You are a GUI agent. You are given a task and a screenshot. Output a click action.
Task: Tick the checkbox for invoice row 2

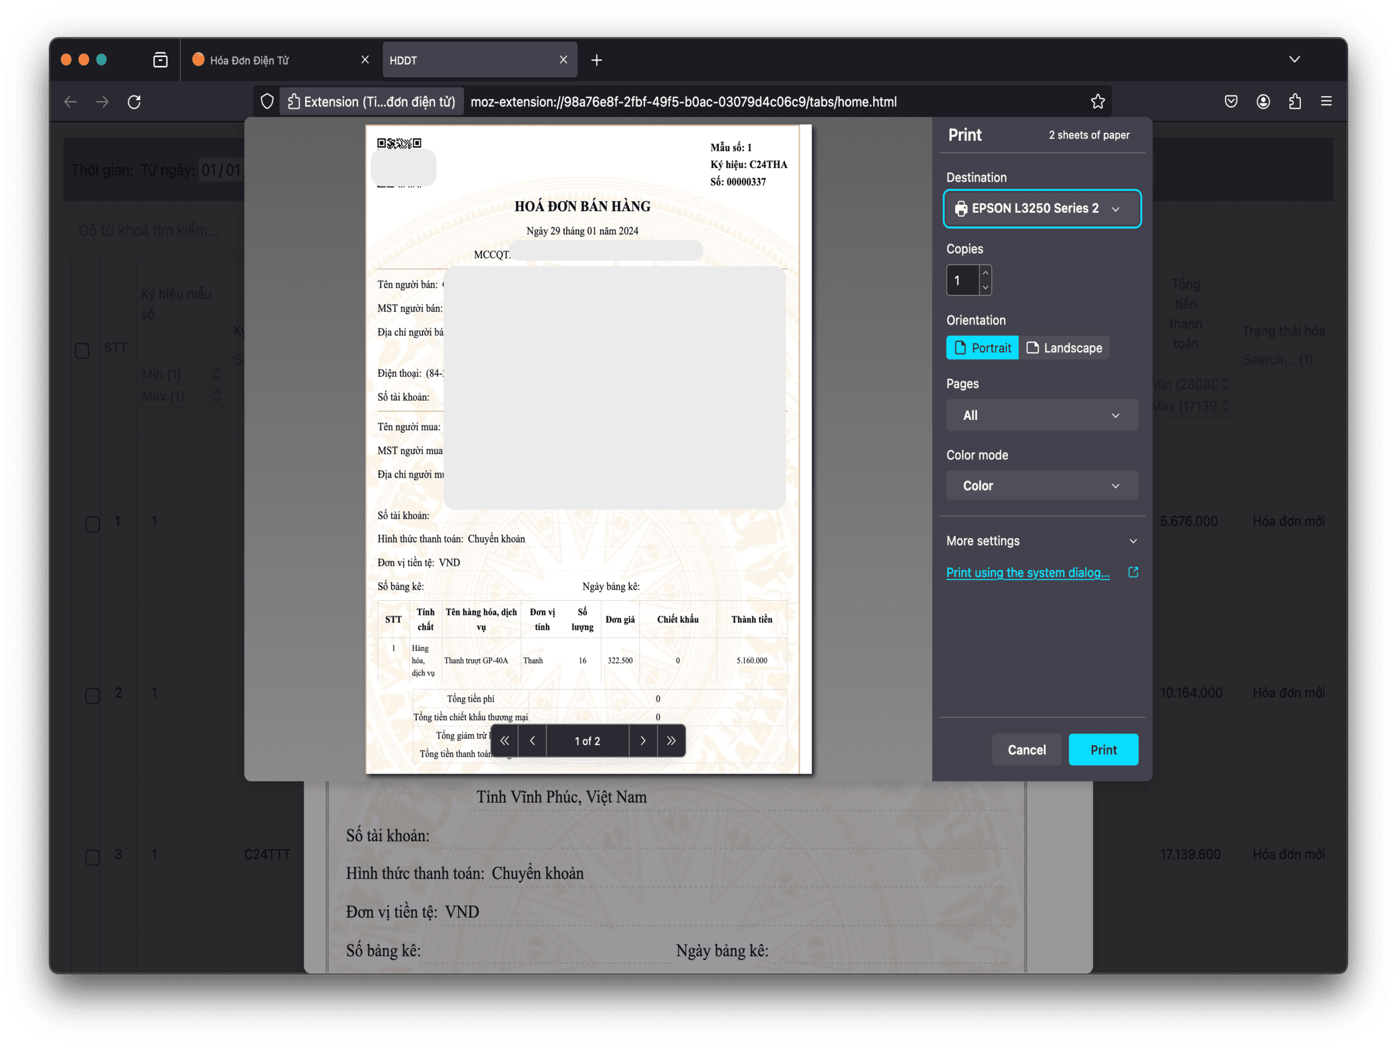point(93,696)
